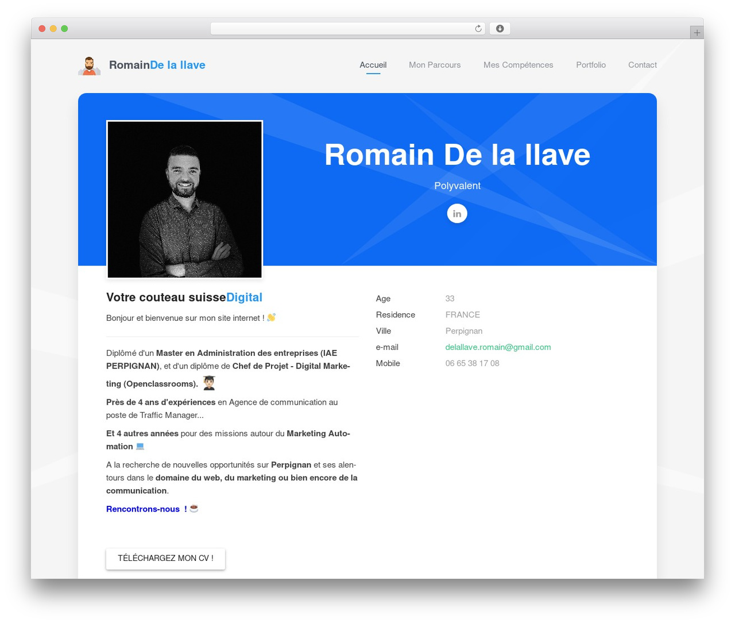Click the Votre couteau suisseDigital heading

tap(184, 297)
